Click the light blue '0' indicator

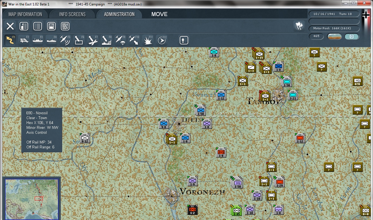tap(352, 36)
